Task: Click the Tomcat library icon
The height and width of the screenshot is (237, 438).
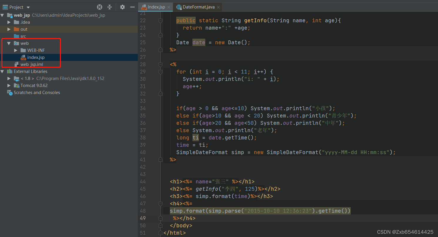Action: point(16,86)
